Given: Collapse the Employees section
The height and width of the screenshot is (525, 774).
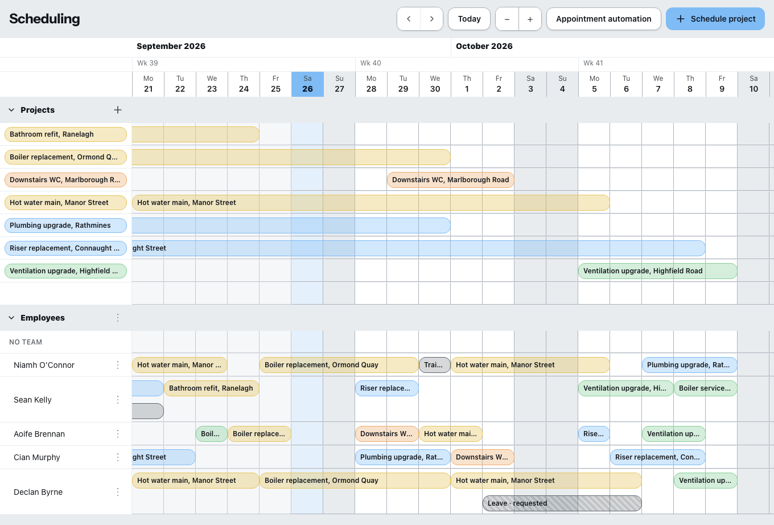Looking at the screenshot, I should pos(11,318).
